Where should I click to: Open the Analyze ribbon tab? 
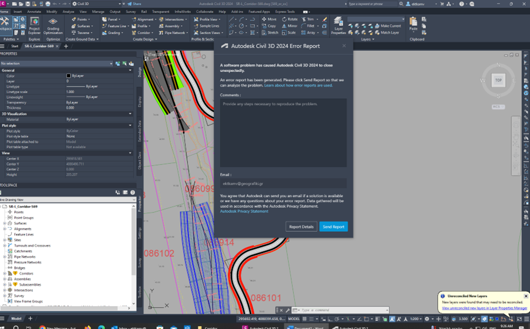68,12
